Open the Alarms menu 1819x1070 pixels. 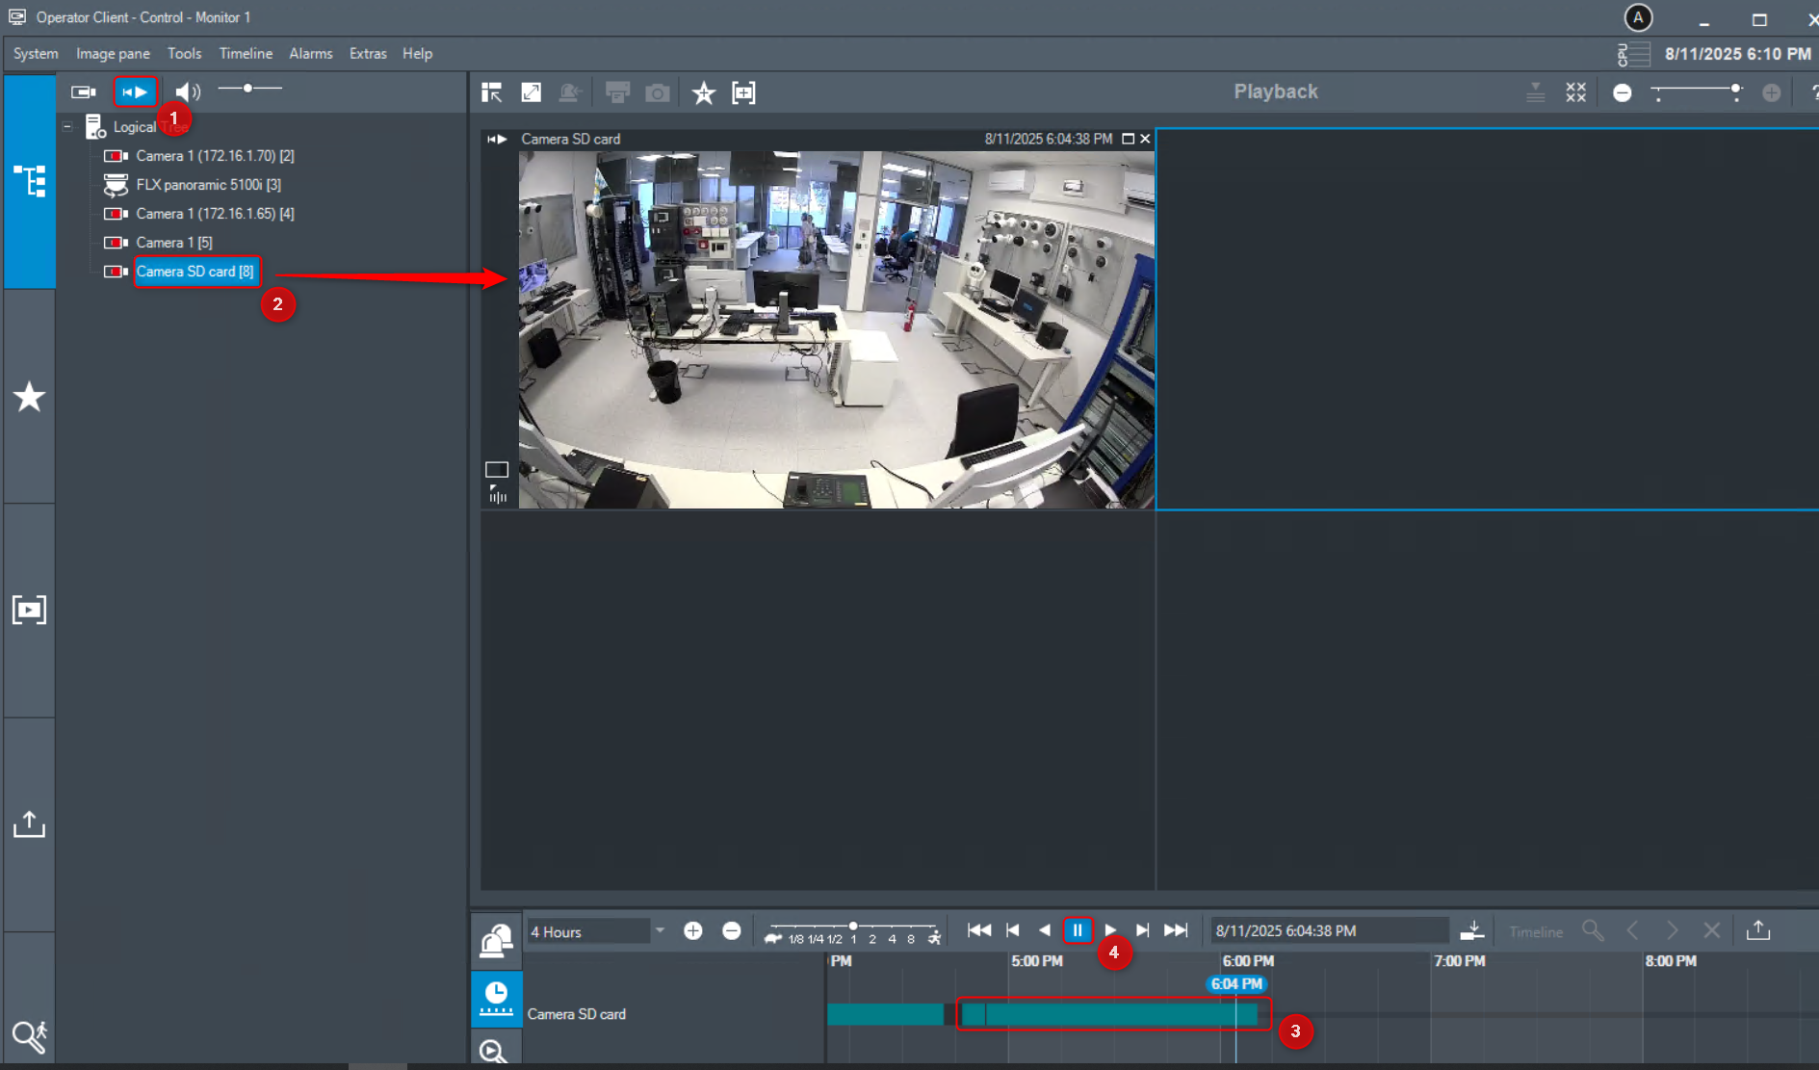pyautogui.click(x=310, y=54)
